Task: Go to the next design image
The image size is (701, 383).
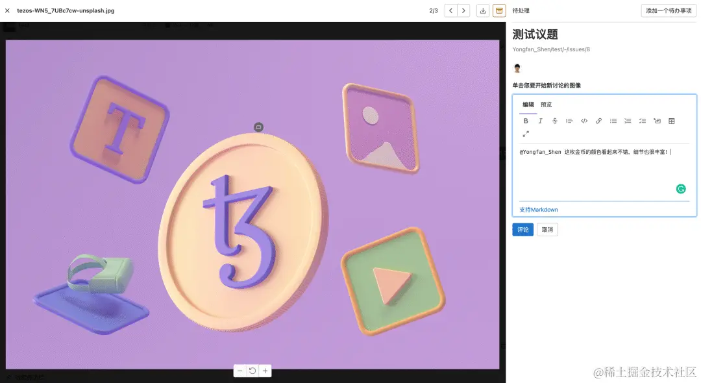Action: point(463,11)
